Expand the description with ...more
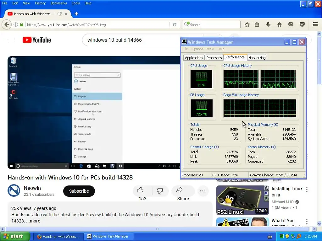Viewport: 322px width, 241px height. [x=33, y=221]
